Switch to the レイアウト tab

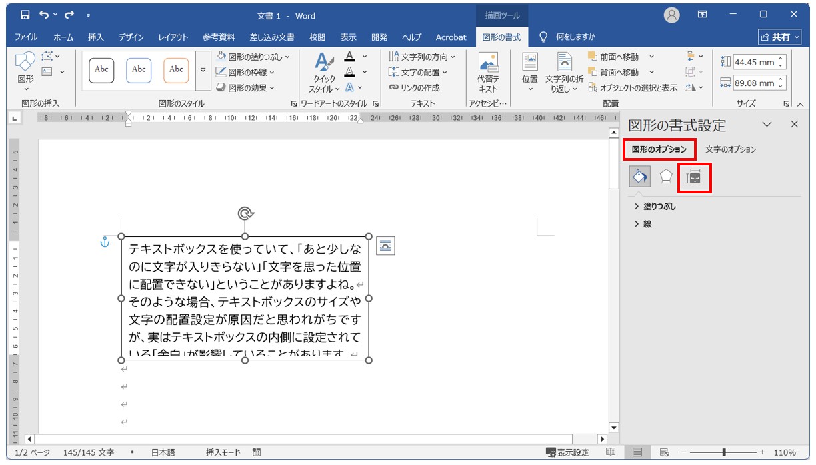click(x=173, y=37)
